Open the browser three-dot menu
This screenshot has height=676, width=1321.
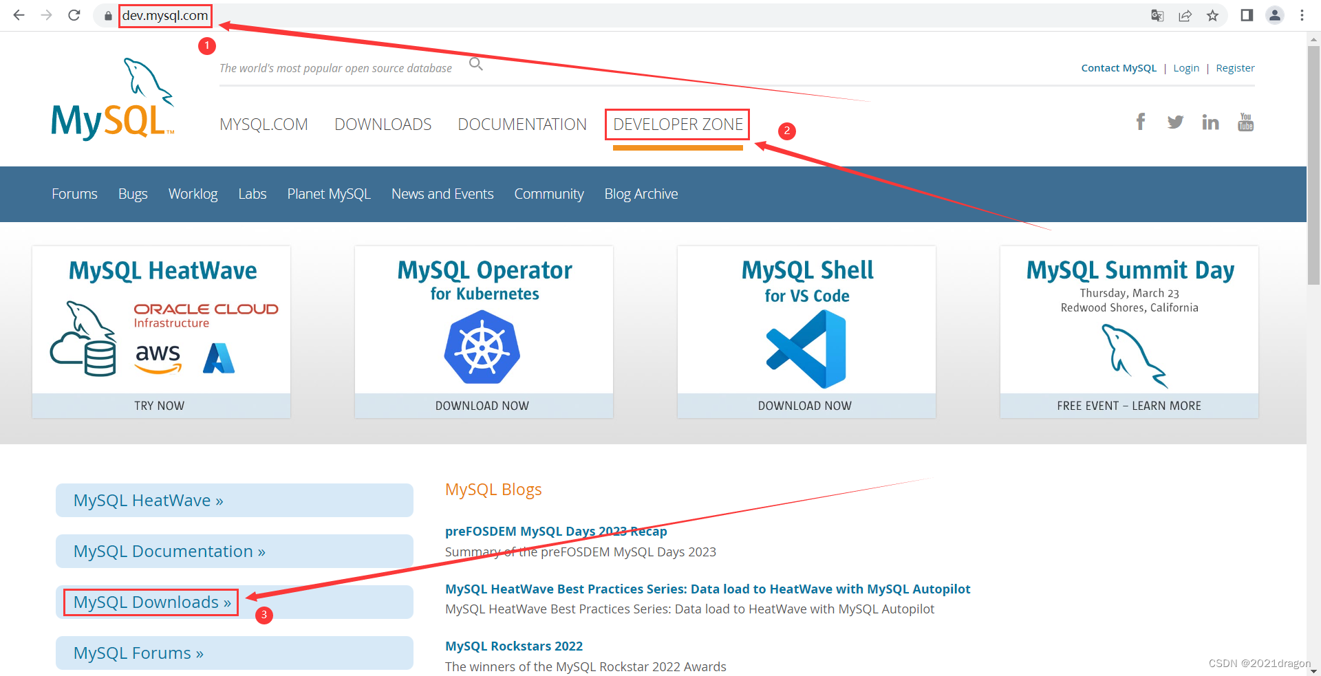[1302, 15]
